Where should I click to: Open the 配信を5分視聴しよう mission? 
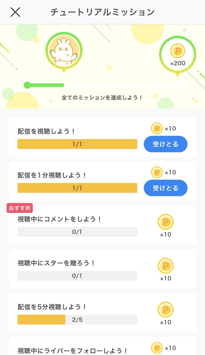click(52, 307)
